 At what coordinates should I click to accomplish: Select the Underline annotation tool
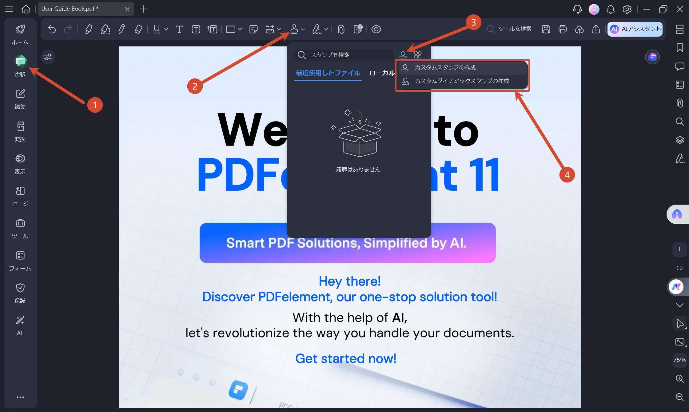(157, 29)
